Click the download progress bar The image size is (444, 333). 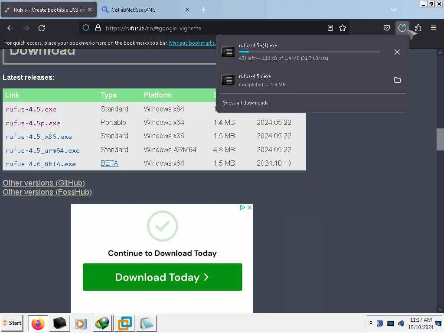pos(310,52)
